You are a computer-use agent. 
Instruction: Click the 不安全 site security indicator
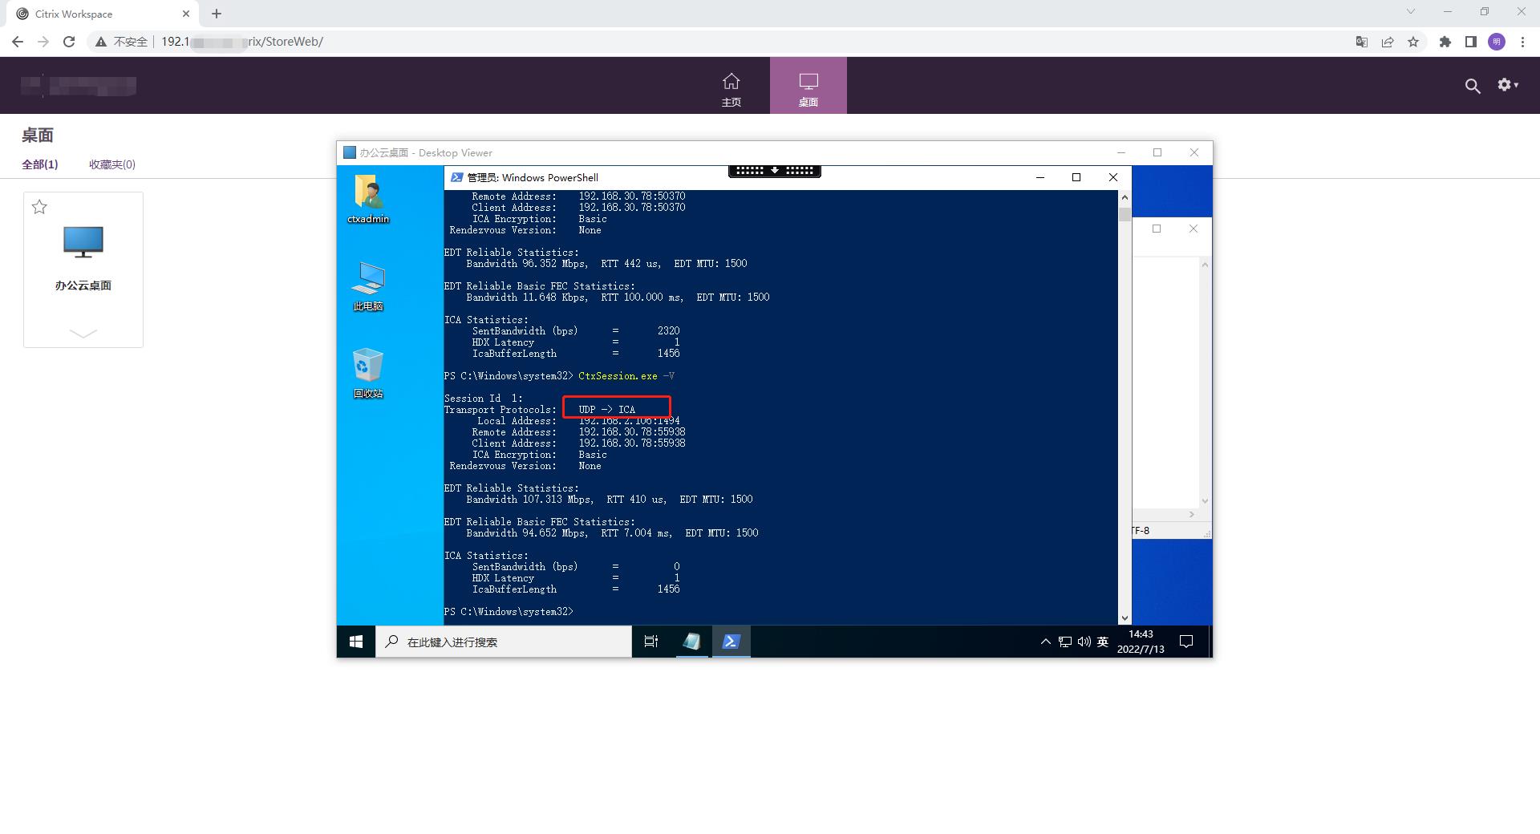(x=121, y=42)
